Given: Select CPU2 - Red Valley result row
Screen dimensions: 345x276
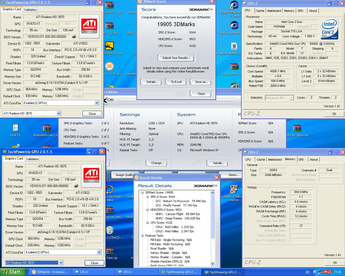Looking at the screenshot, I should coord(175,231).
